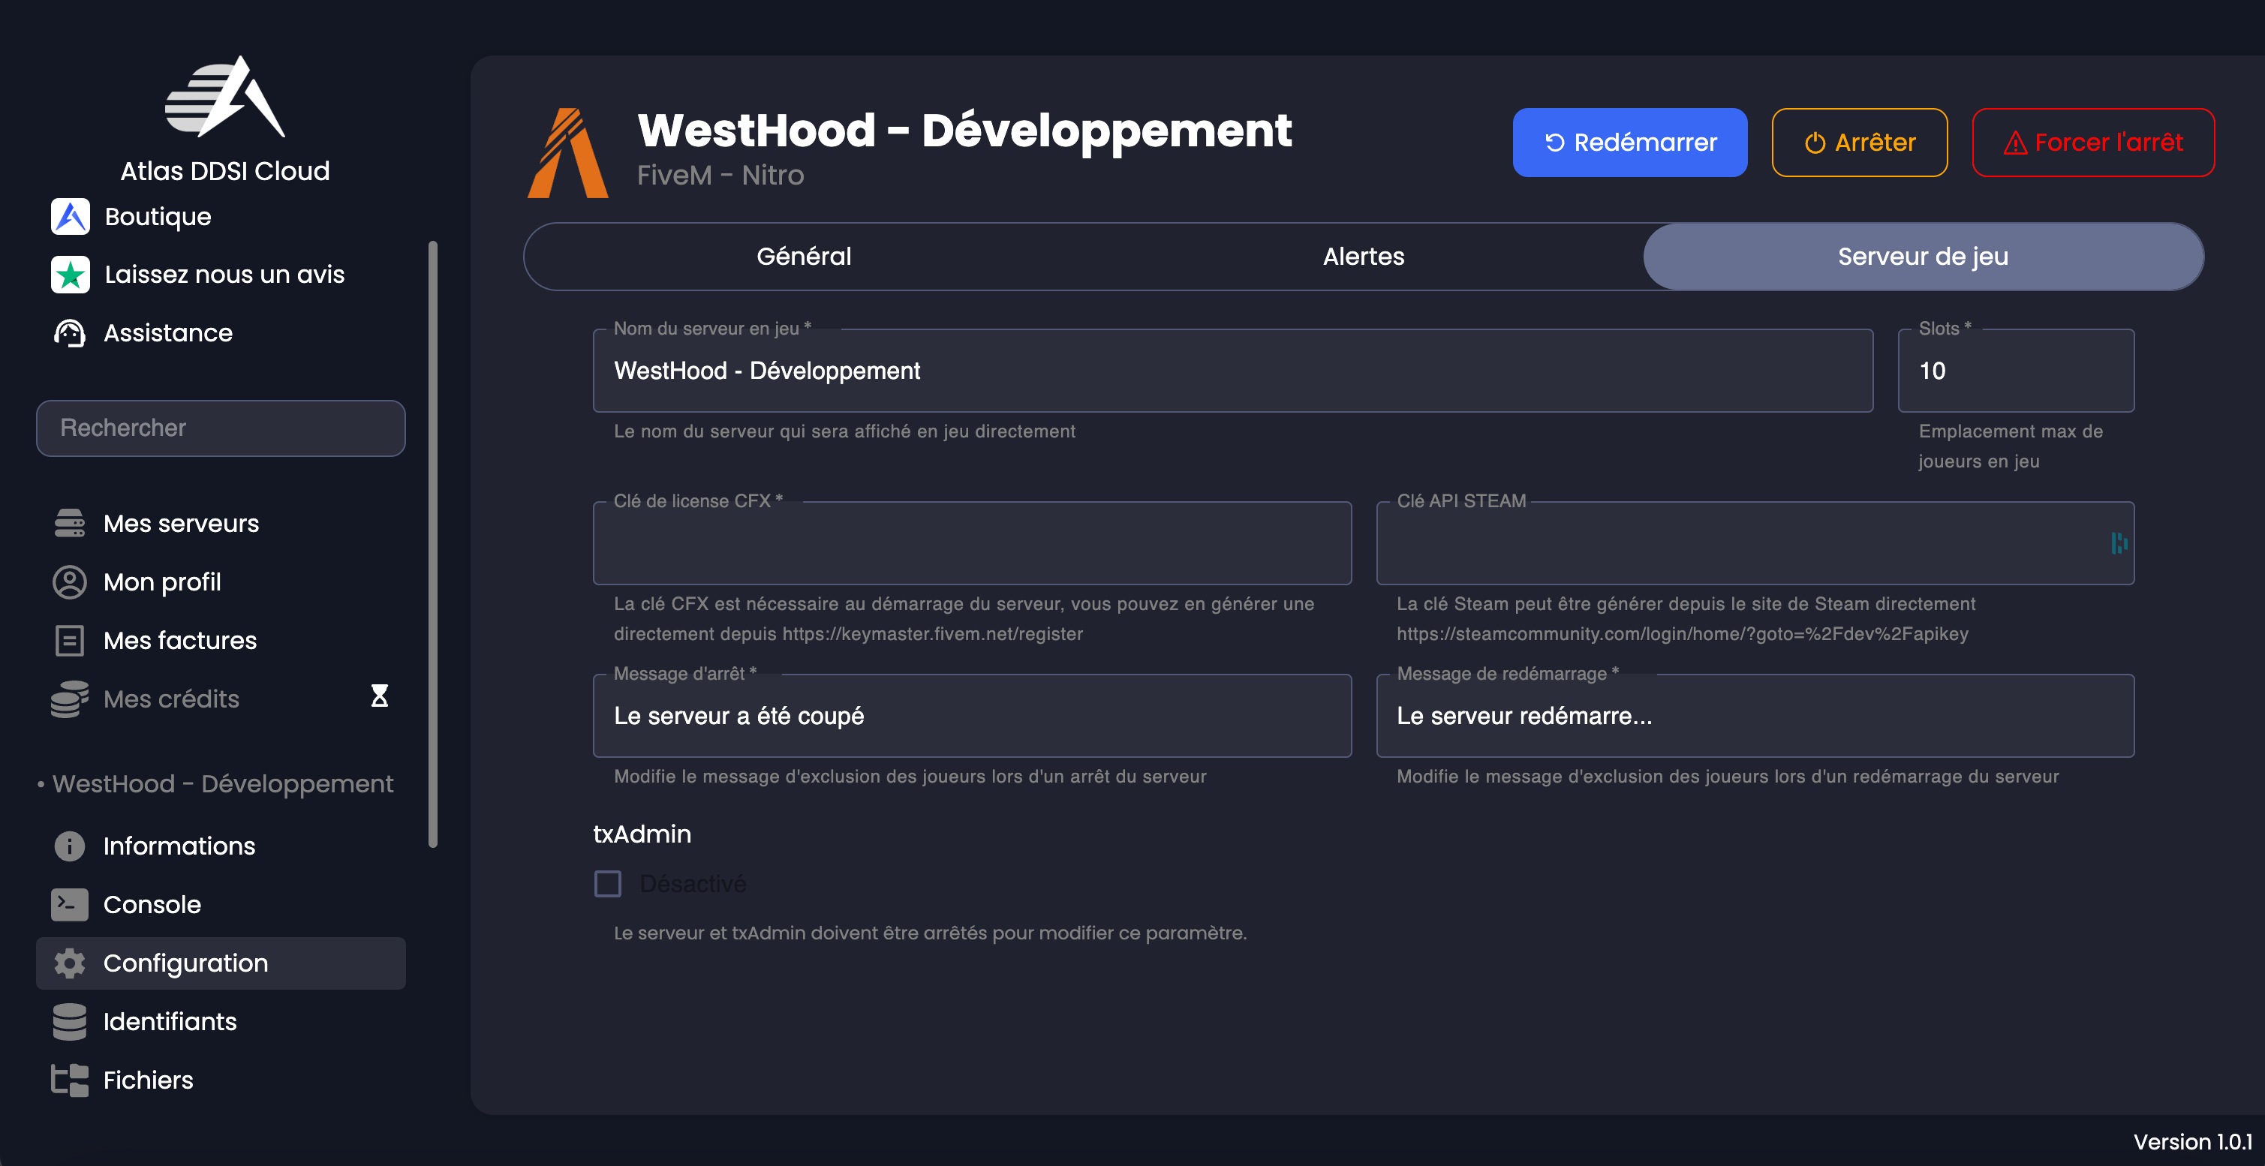Click the orange FiveM server logo
This screenshot has width=2265, height=1166.
(568, 152)
